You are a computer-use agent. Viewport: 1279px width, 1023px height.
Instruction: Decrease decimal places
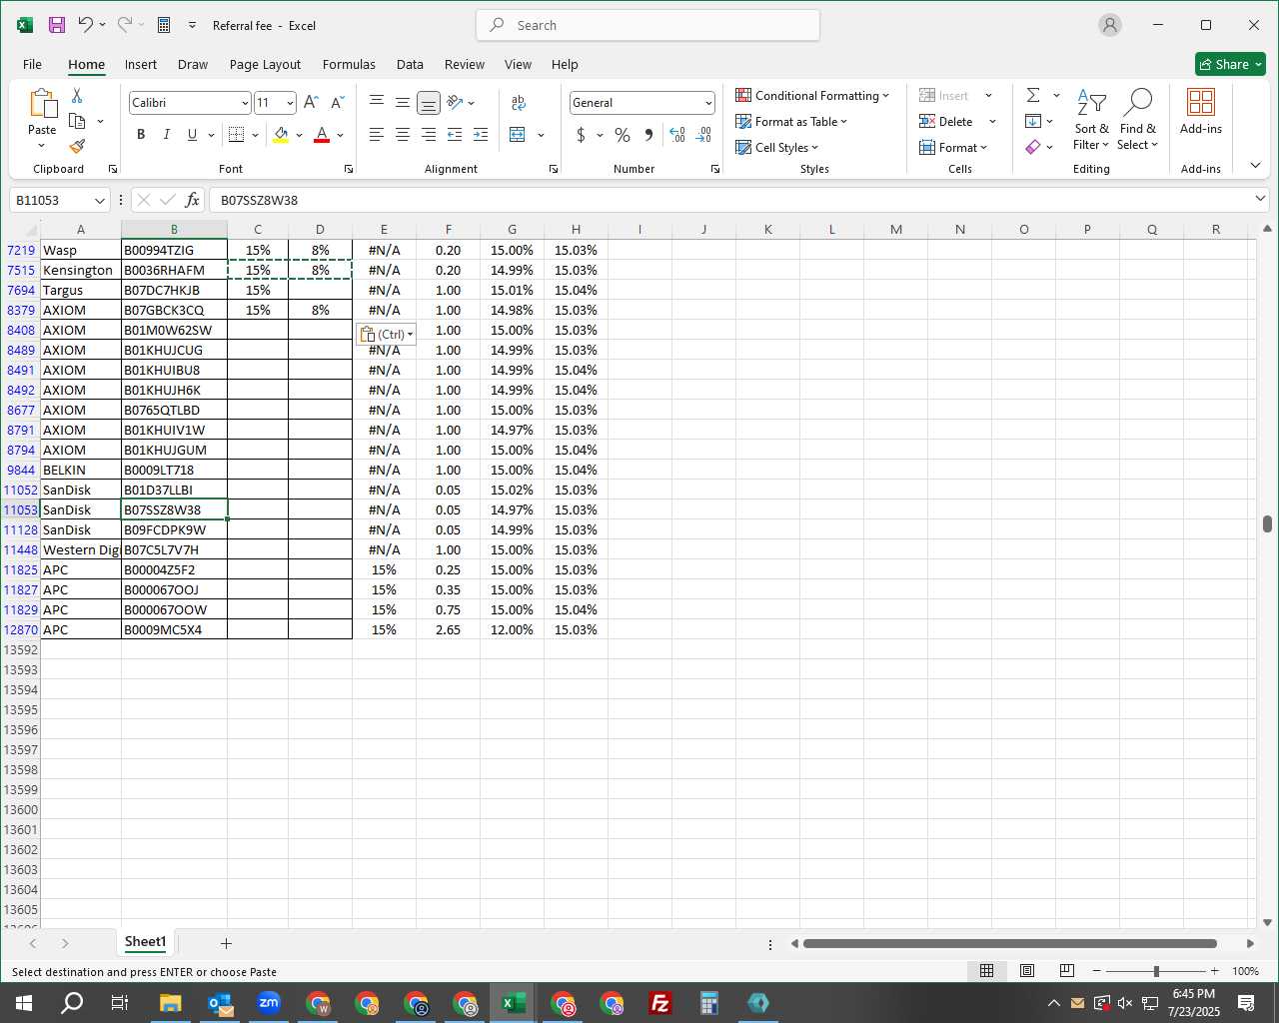[x=703, y=135]
